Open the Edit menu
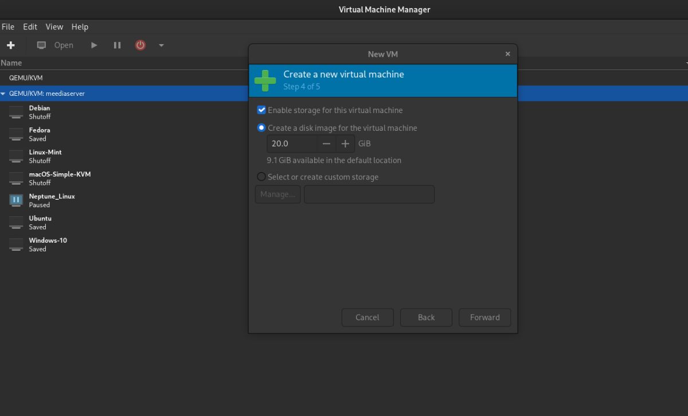 (29, 26)
